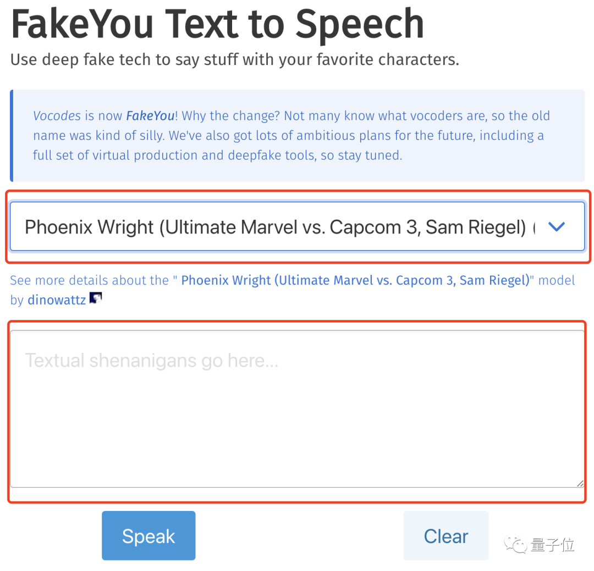The height and width of the screenshot is (571, 594).
Task: Focus the Textual shenanigans text input area
Action: [297, 409]
